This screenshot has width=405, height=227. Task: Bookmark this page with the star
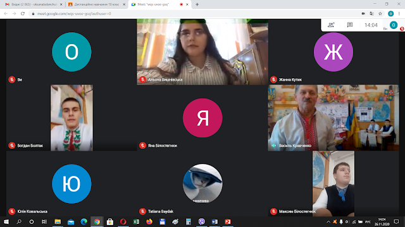380,14
